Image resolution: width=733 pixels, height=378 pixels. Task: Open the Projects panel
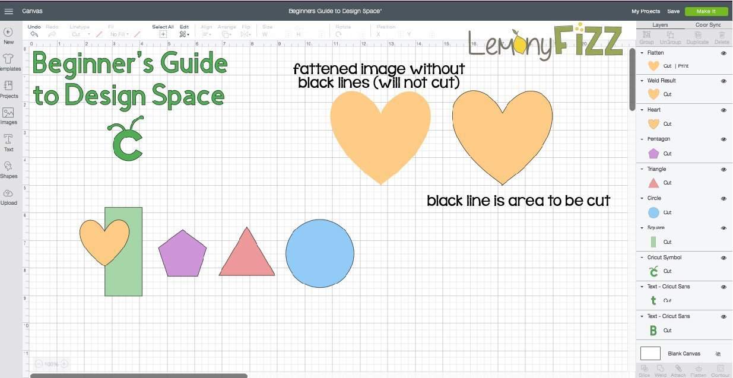coord(8,90)
